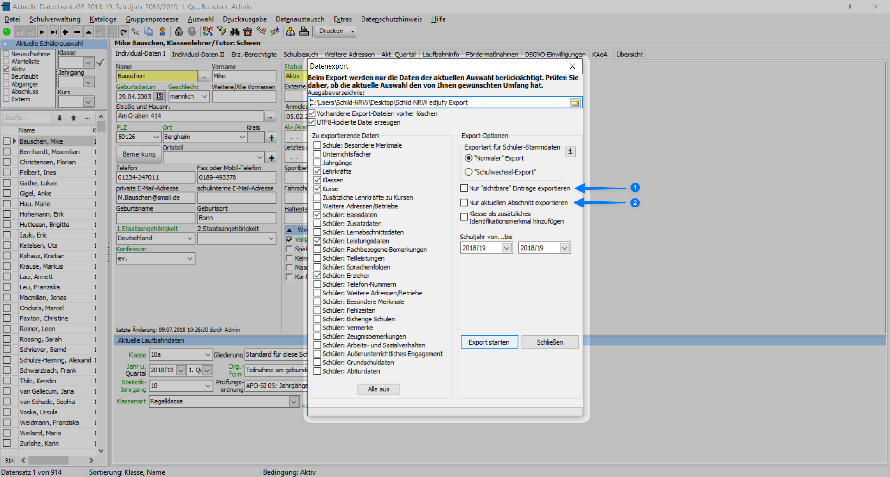Click the padlock icon to lock data
This screenshot has height=477, width=890.
(x=179, y=31)
